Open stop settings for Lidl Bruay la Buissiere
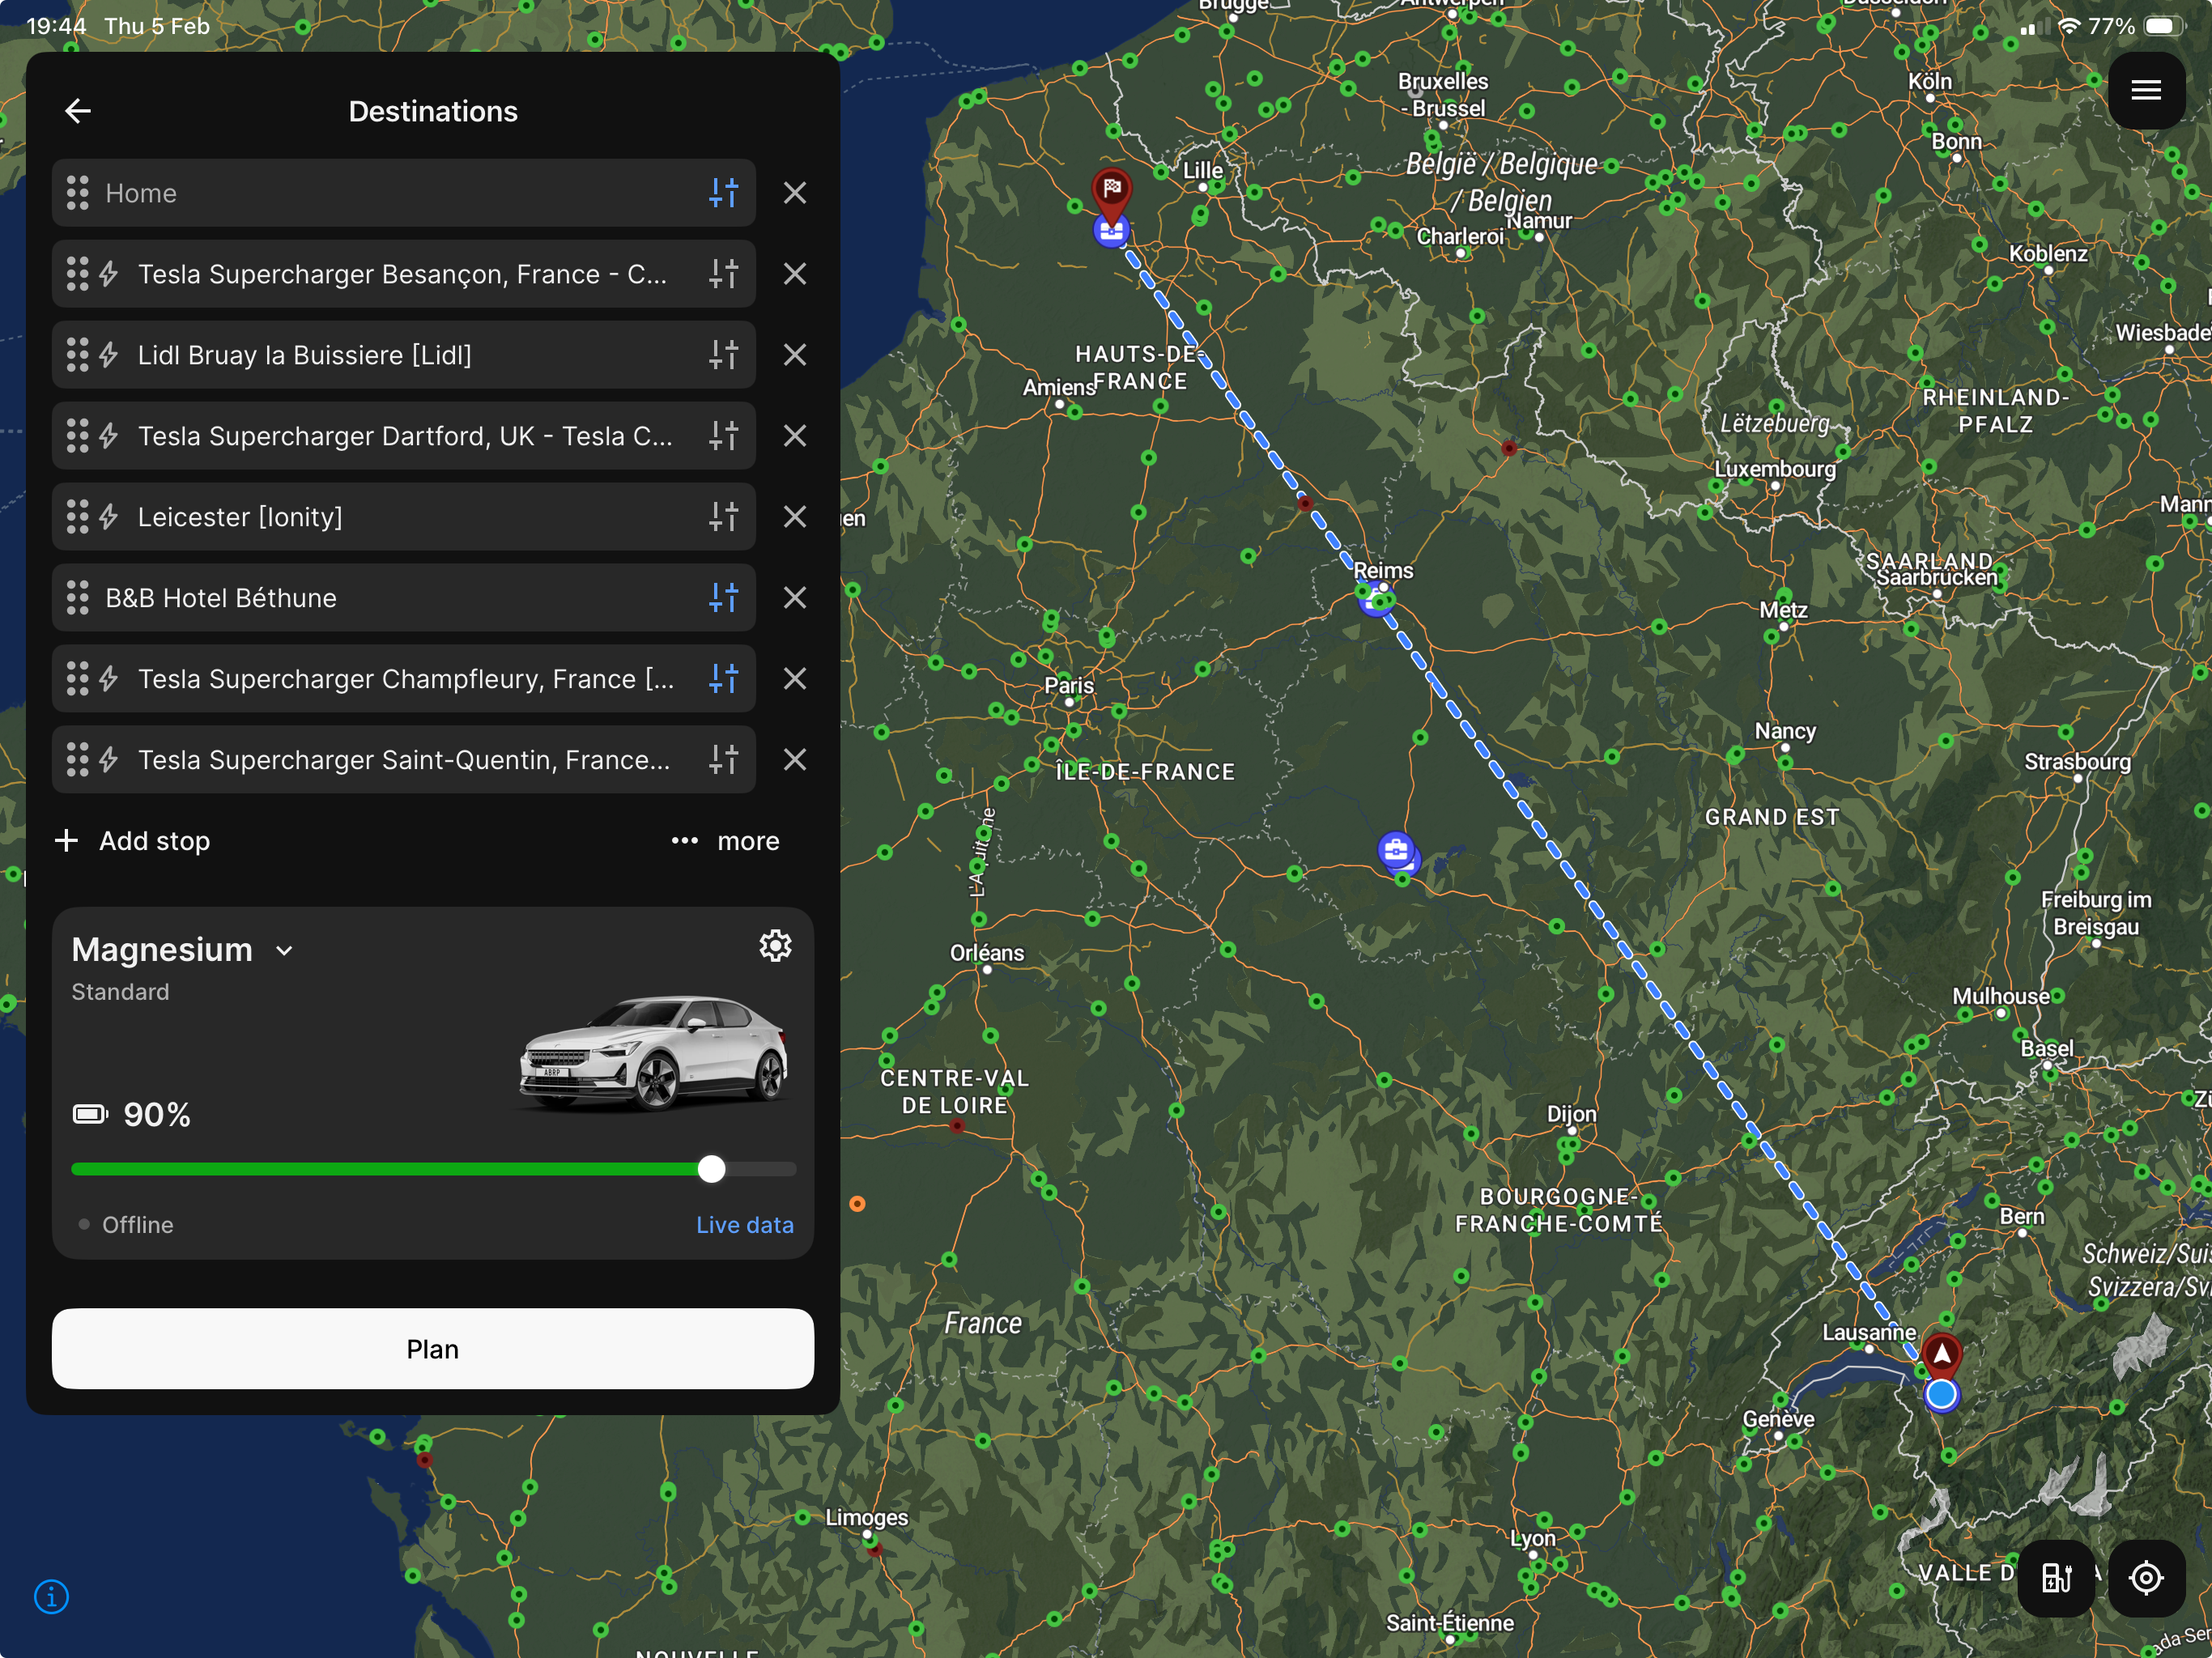This screenshot has height=1658, width=2212. tap(723, 355)
